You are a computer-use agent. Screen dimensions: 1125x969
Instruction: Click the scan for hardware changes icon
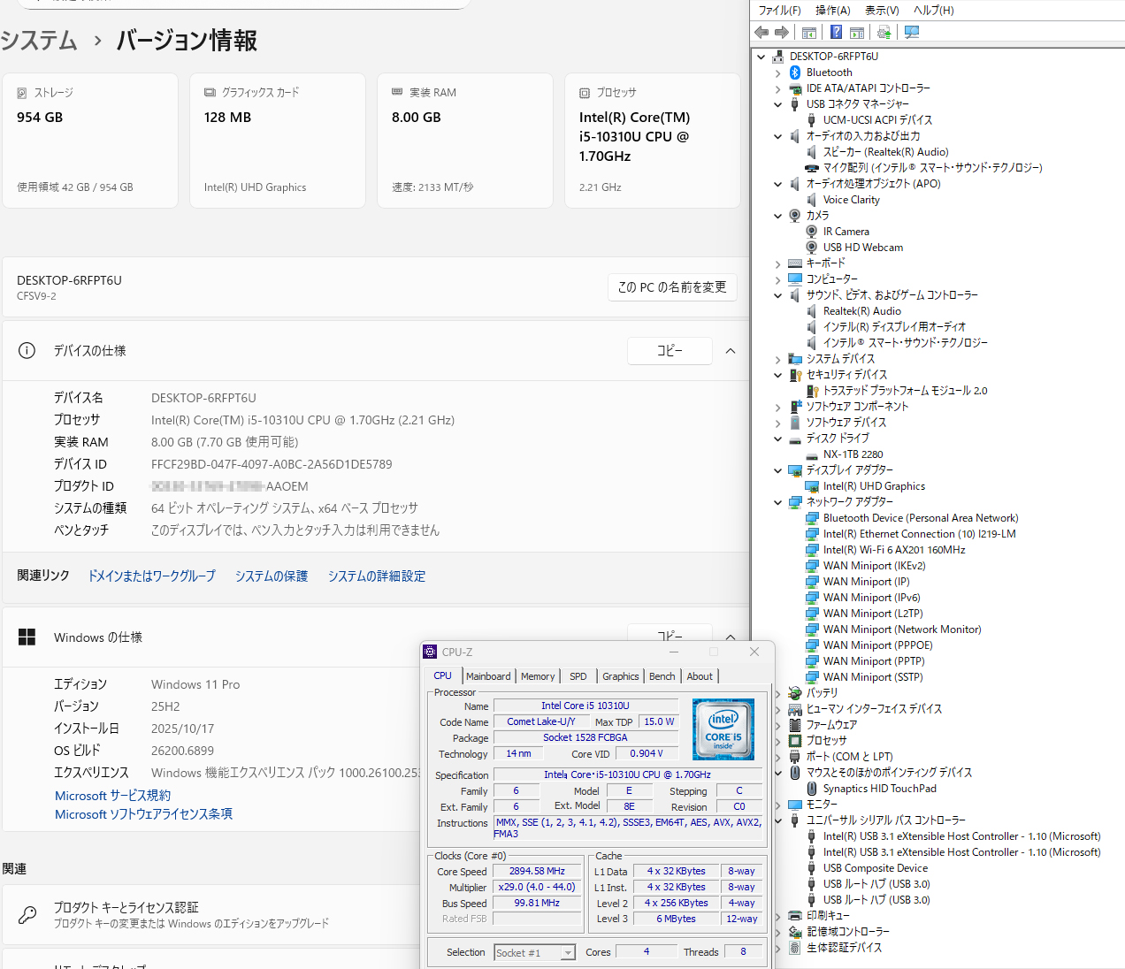912,33
